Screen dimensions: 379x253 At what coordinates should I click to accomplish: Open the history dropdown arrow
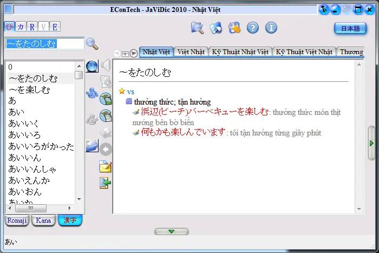125,54
